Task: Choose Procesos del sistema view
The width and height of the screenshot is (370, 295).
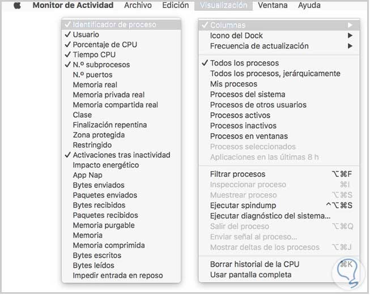Action: pyautogui.click(x=248, y=95)
